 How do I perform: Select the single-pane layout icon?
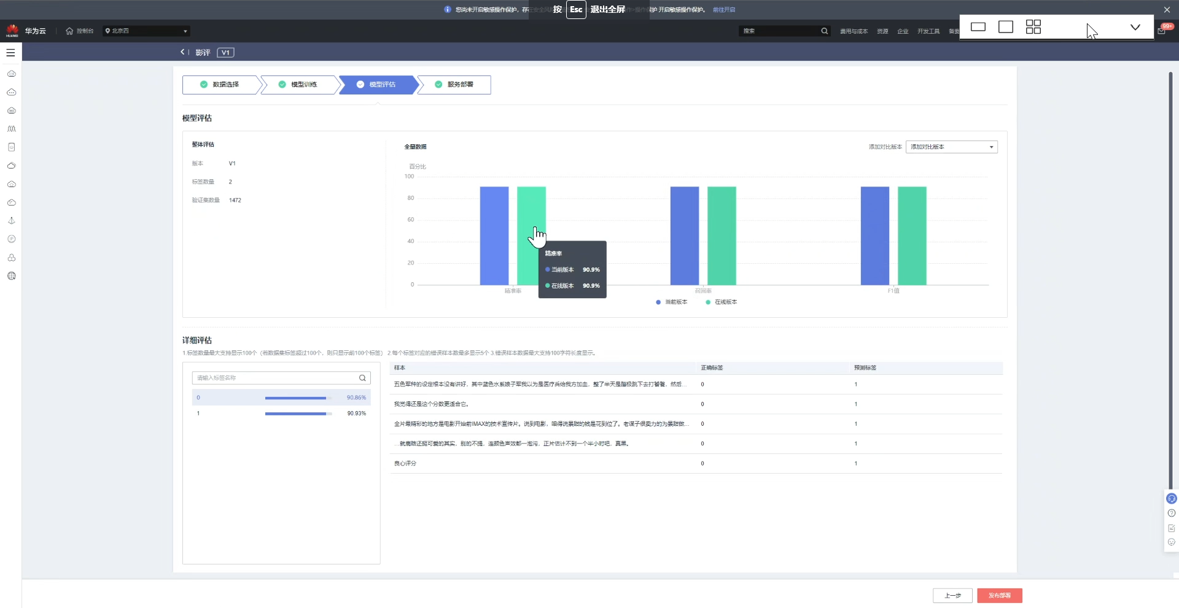(x=1006, y=27)
